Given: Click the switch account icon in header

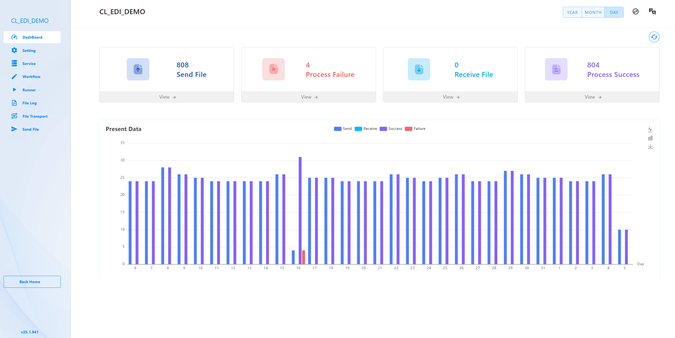Looking at the screenshot, I should point(636,11).
